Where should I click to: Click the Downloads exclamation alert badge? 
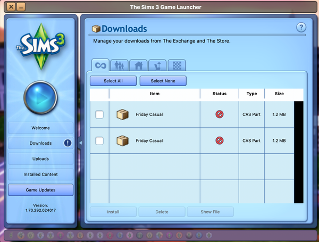pos(68,143)
